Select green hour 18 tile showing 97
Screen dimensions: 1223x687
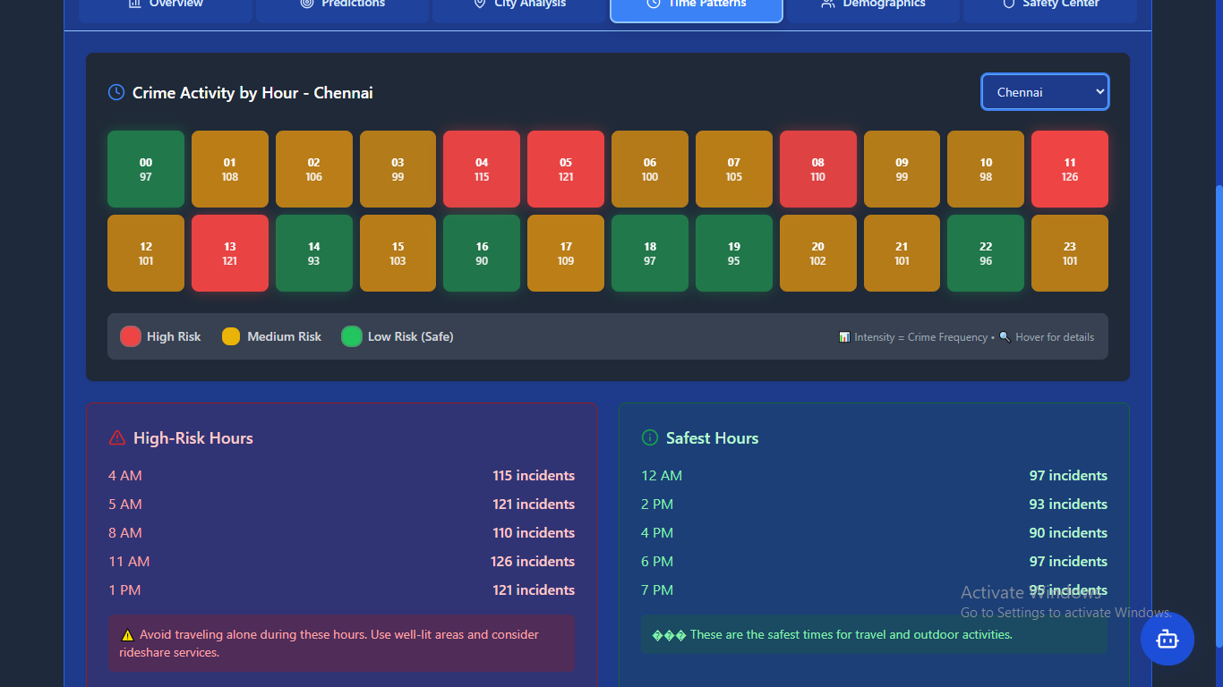pyautogui.click(x=650, y=253)
